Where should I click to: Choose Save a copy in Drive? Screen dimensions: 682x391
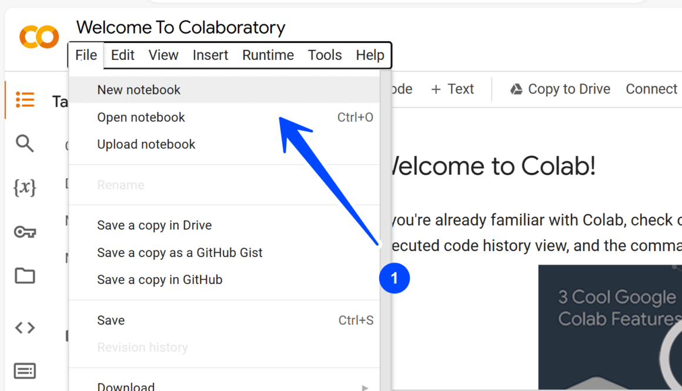(154, 225)
